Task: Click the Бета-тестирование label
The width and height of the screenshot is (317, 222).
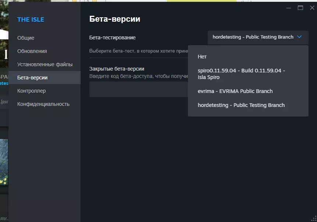Action: click(x=113, y=37)
